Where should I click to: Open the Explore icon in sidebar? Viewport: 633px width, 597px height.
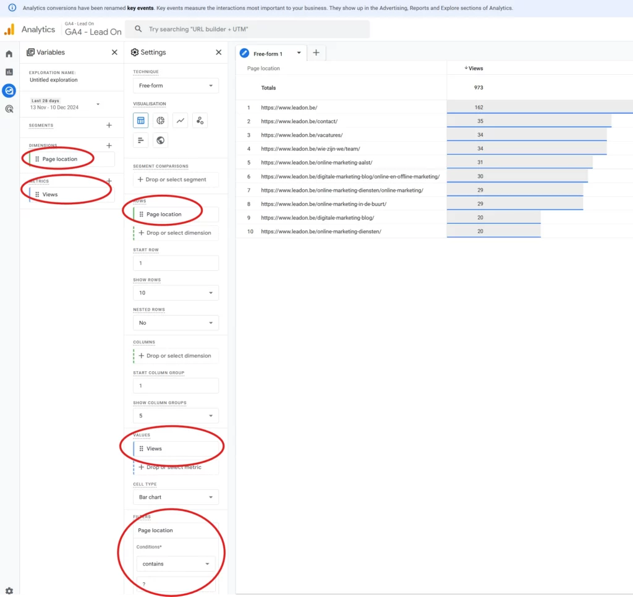(x=9, y=90)
